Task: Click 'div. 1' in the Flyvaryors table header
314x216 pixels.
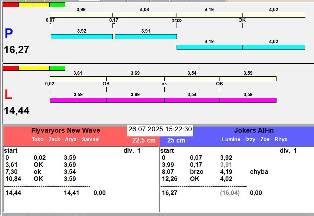Action: point(132,151)
